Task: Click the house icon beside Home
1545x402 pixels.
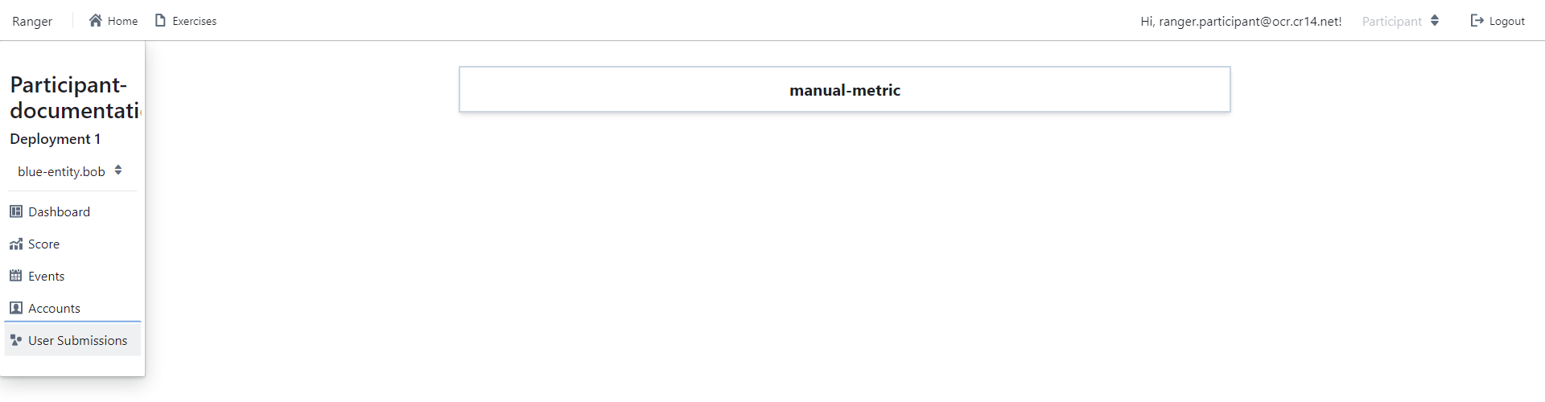Action: coord(96,20)
